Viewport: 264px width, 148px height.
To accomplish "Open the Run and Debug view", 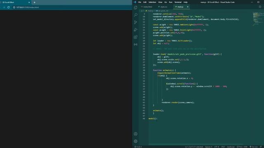I will coord(136,30).
